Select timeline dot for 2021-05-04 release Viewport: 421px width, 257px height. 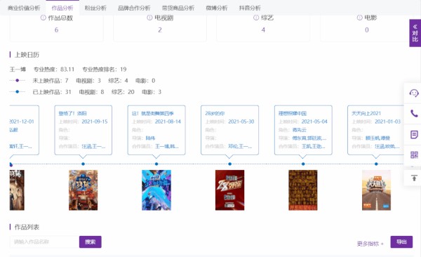(303, 164)
